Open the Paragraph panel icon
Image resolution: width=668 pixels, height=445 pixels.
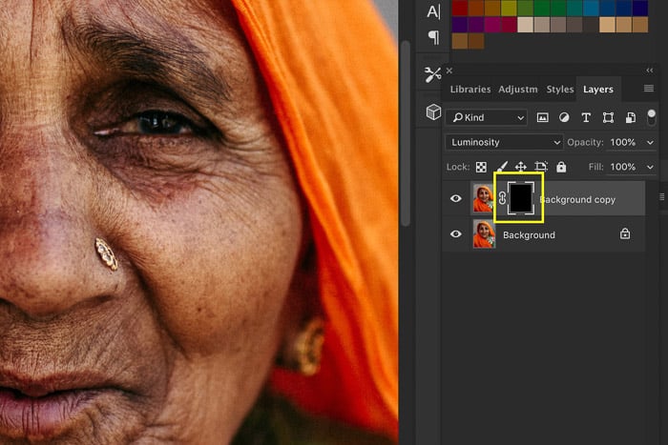pos(433,37)
